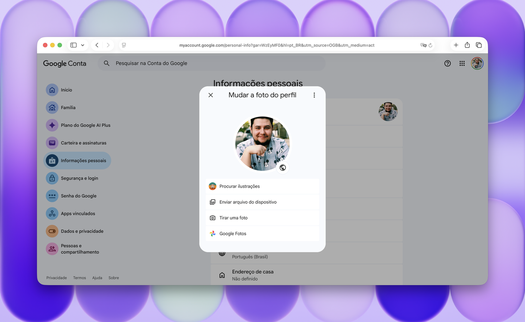Click the ID badge icon for personal info
This screenshot has height=322, width=525.
[52, 161]
